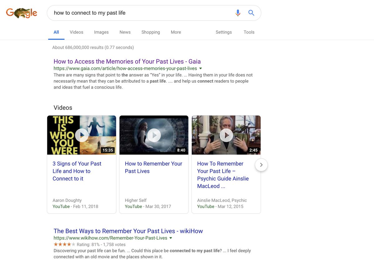This screenshot has height=262, width=374.
Task: Play the 8:40 How to Remember video
Action: [154, 135]
